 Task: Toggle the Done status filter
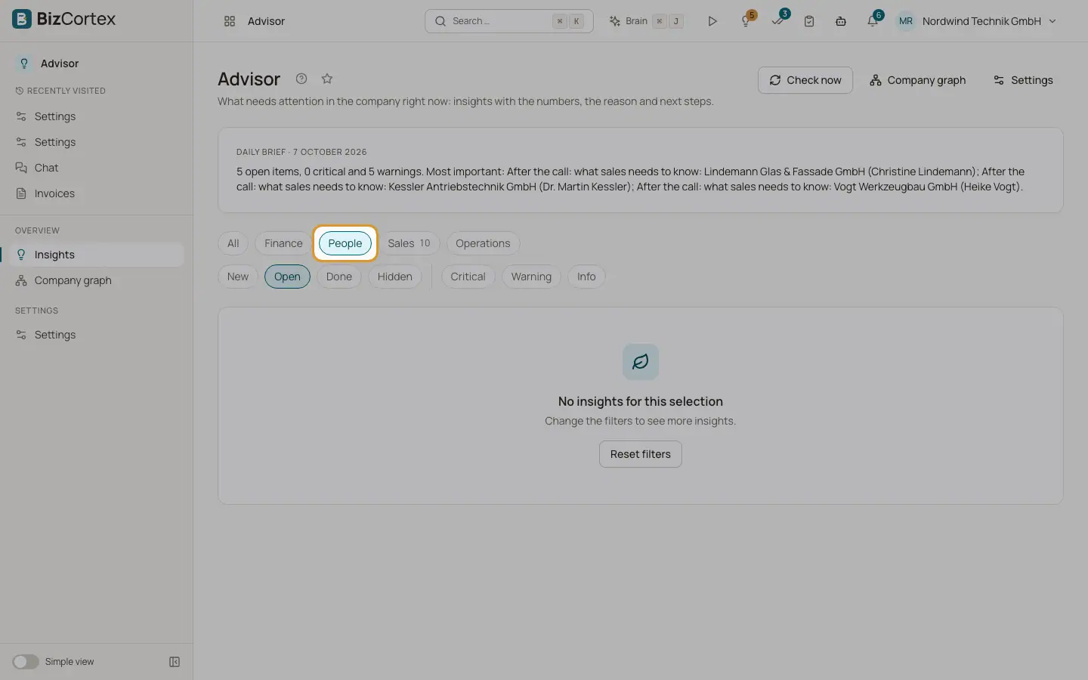[x=339, y=277]
